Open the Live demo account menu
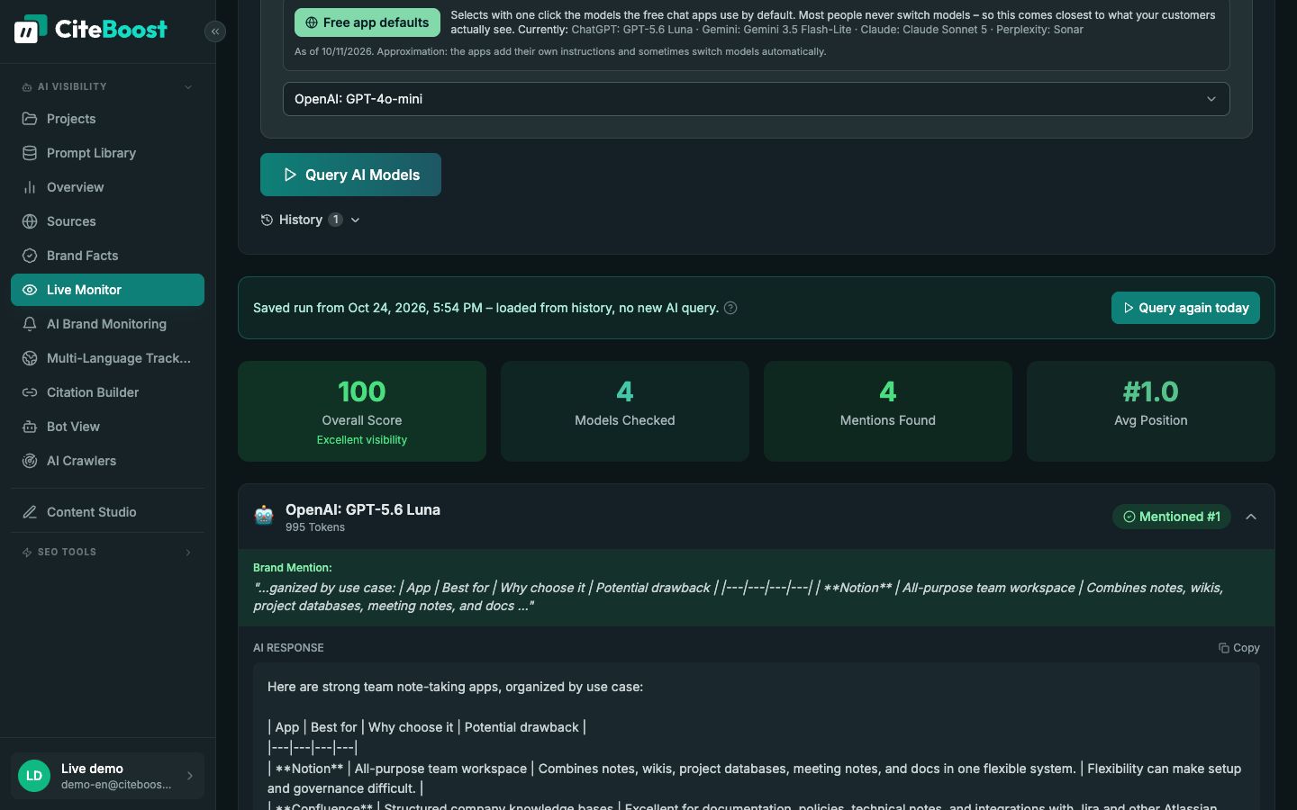This screenshot has height=810, width=1297. pyautogui.click(x=107, y=776)
